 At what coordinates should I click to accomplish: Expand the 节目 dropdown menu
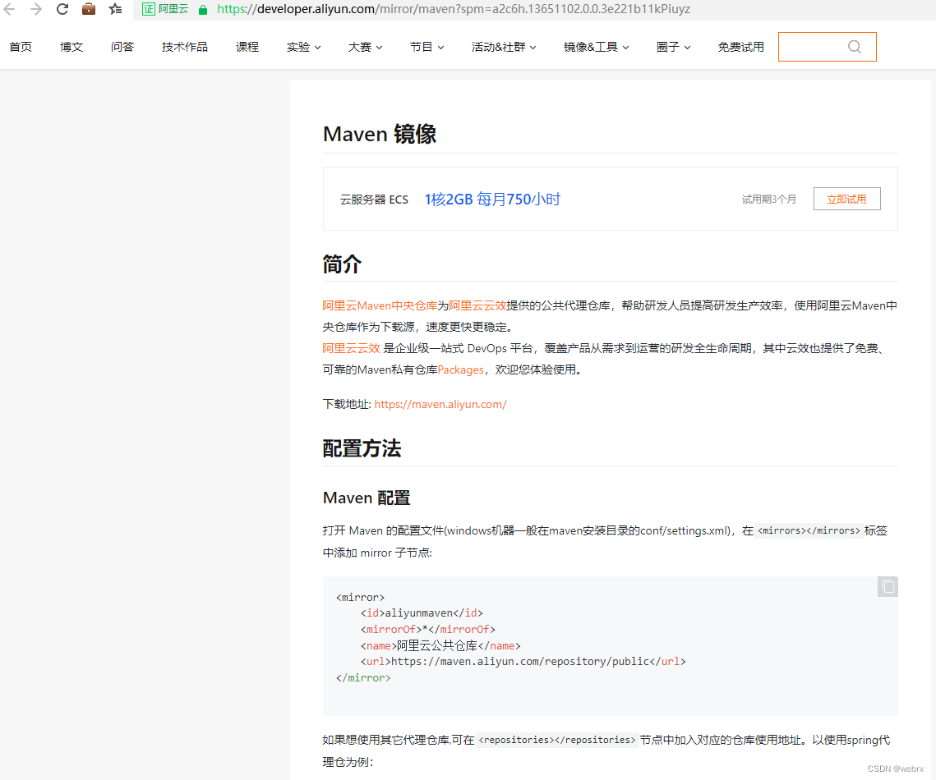pos(427,47)
